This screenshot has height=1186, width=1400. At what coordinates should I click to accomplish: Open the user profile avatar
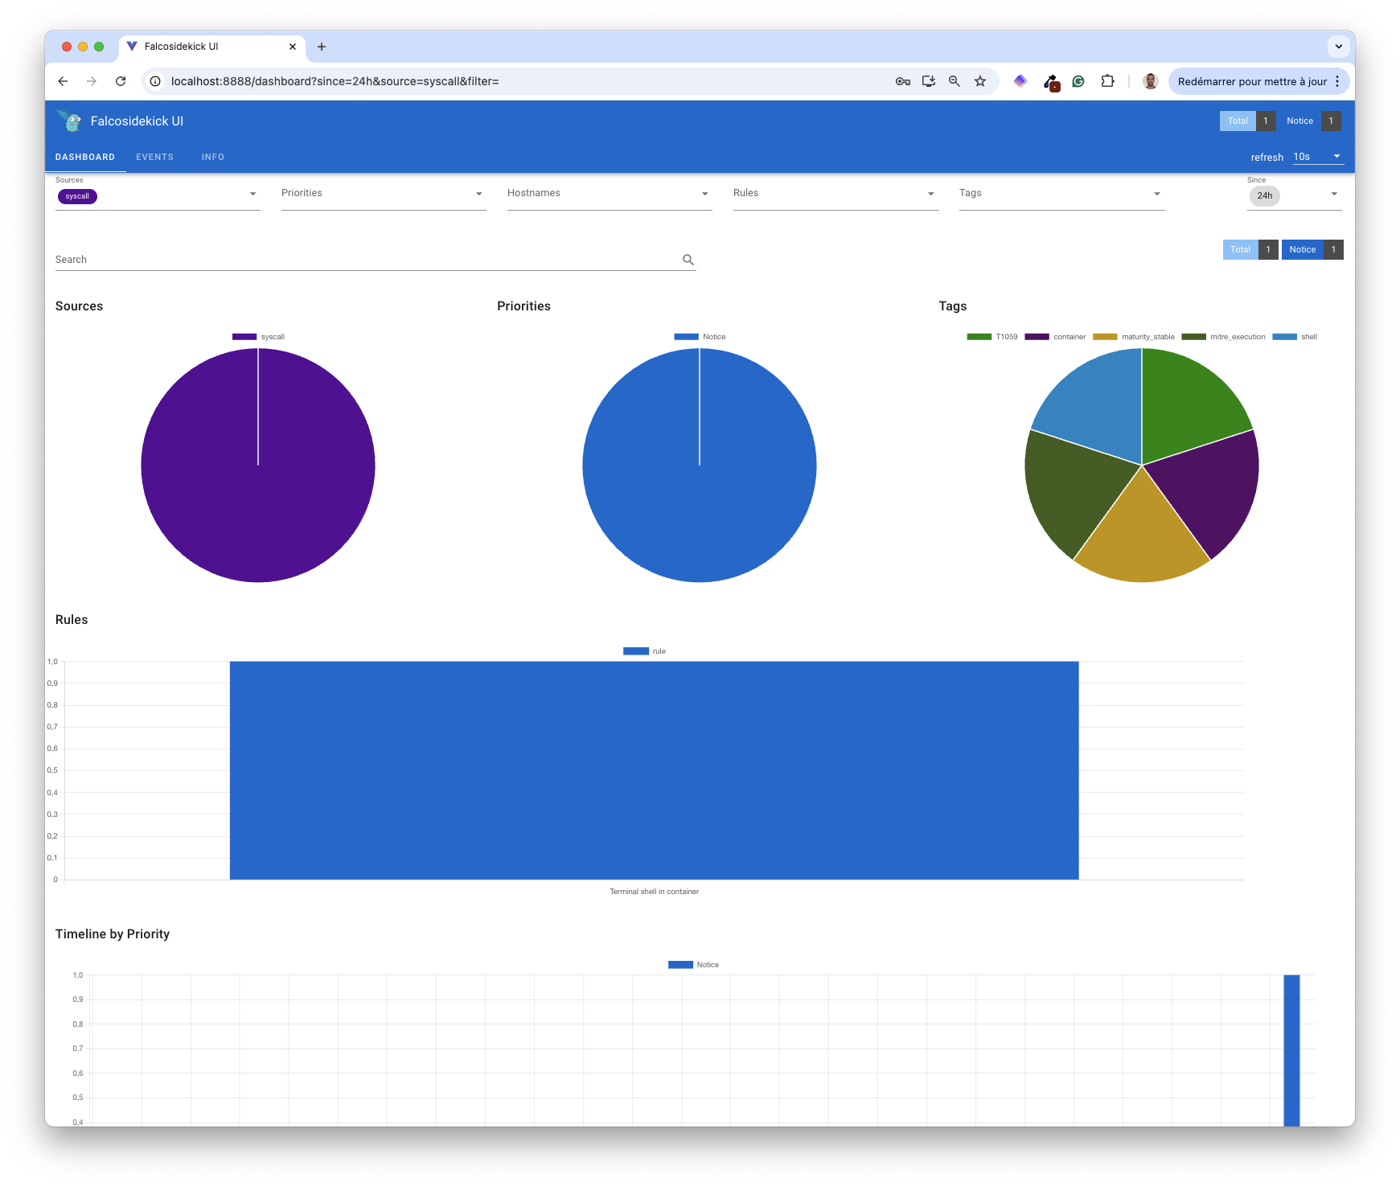click(x=1151, y=81)
